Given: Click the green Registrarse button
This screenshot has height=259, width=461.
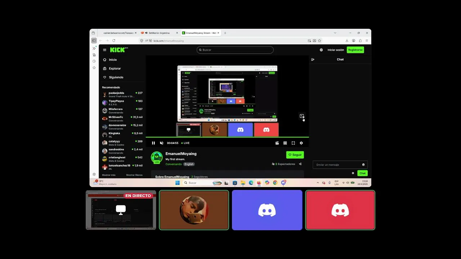Looking at the screenshot, I should point(355,50).
